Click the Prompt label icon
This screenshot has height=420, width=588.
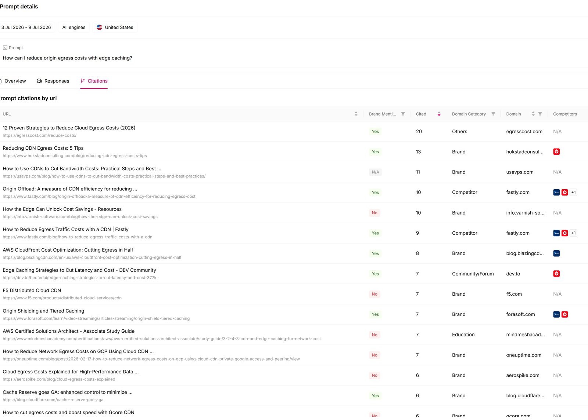tap(5, 48)
